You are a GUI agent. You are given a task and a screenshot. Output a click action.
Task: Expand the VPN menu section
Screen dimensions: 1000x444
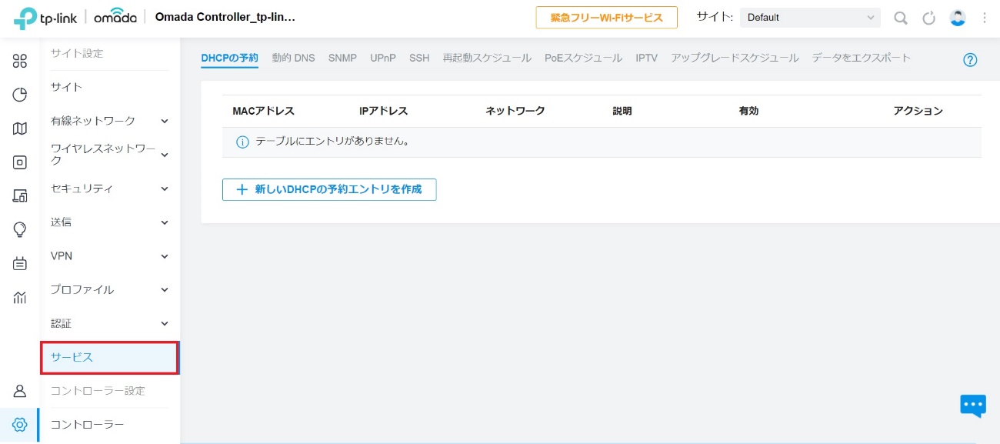pyautogui.click(x=109, y=256)
